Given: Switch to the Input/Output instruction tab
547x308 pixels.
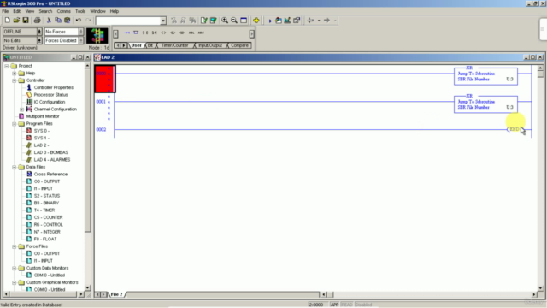Looking at the screenshot, I should 210,45.
